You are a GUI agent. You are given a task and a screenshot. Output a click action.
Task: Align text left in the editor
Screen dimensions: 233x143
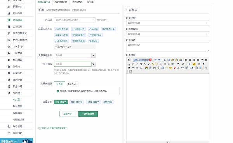186,60
